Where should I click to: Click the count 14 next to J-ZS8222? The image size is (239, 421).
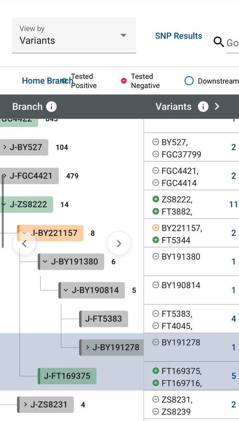coord(65,205)
